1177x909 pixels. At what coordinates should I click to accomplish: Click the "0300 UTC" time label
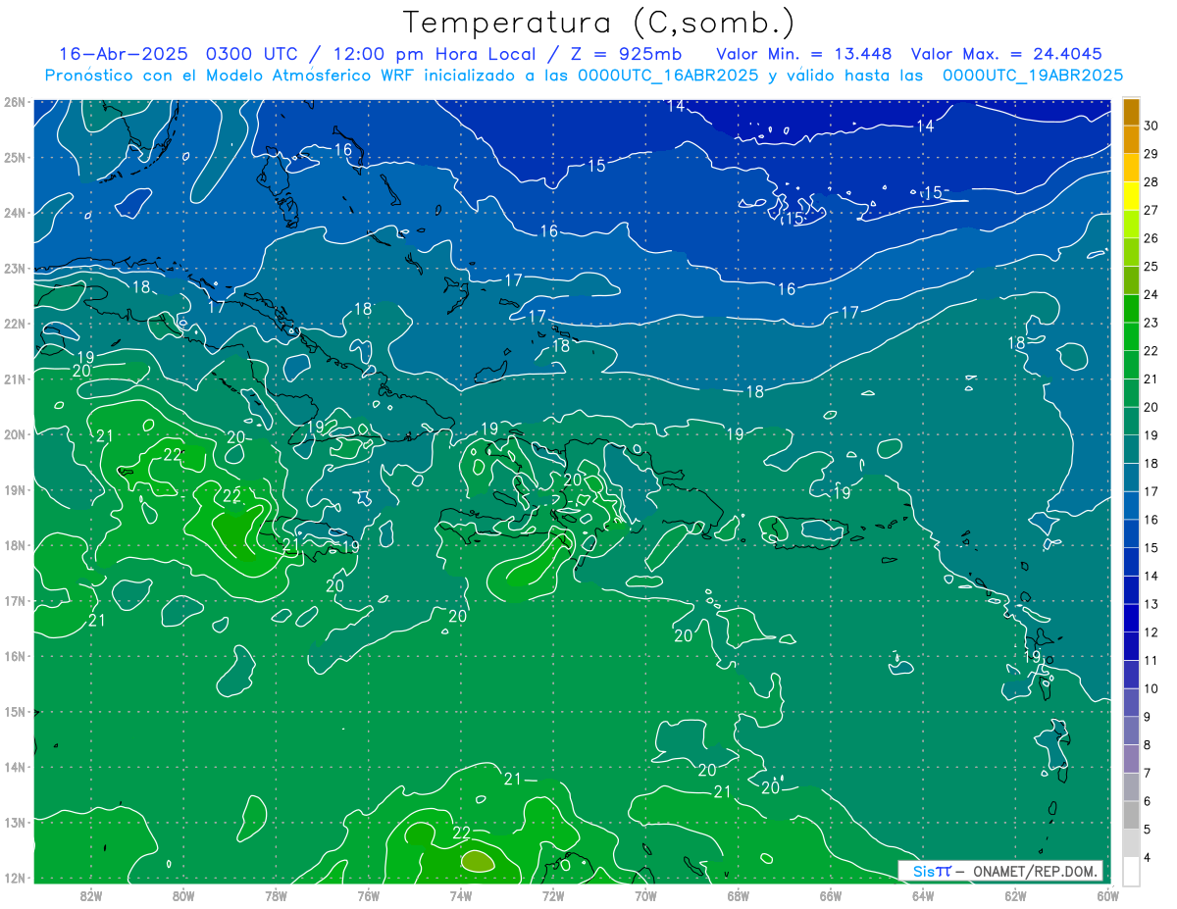coord(254,54)
